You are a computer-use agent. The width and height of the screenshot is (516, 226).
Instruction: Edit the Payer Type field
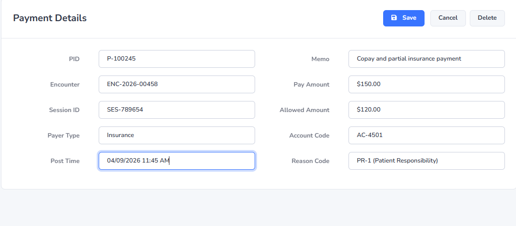click(177, 135)
